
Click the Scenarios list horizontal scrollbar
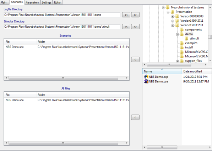(x=66, y=78)
